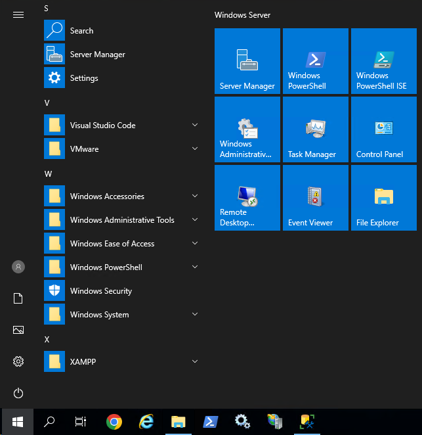Open the Control Panel tile

coord(384,129)
